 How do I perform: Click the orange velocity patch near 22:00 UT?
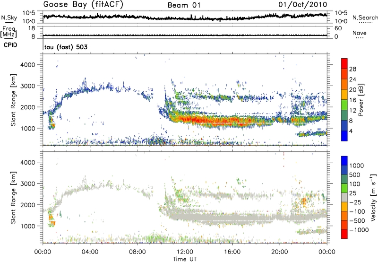coord(303,201)
